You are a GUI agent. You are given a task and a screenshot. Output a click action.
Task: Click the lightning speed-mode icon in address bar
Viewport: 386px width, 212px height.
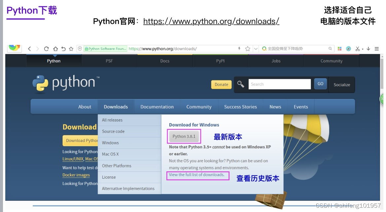point(239,49)
